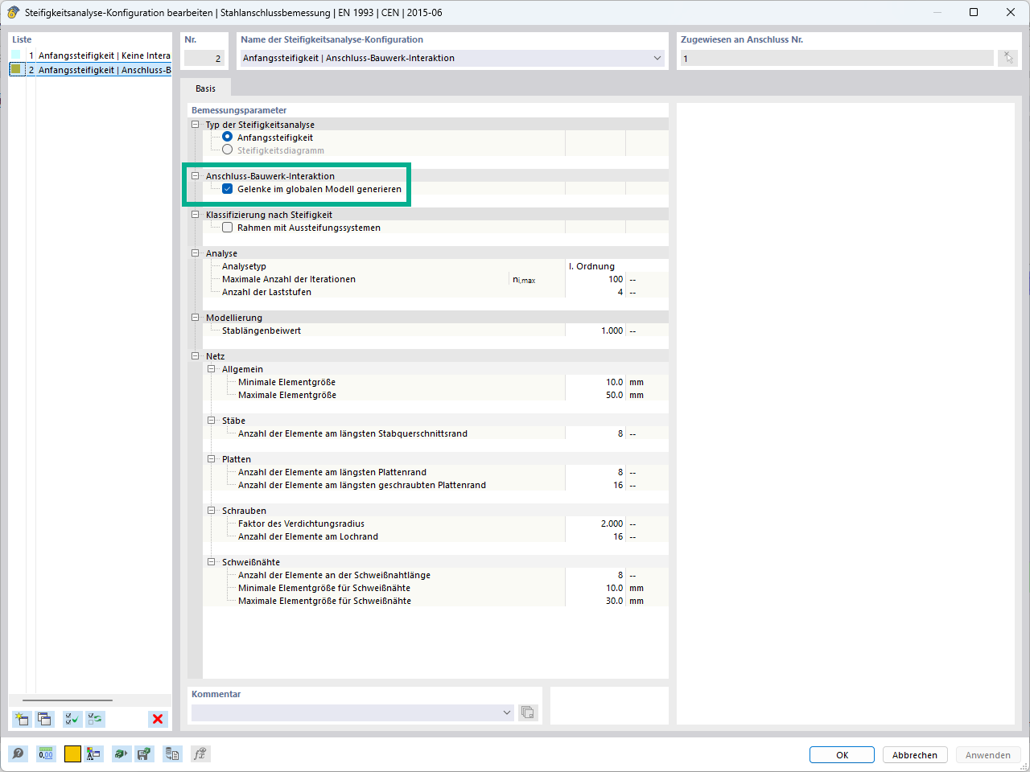Delete the selected configuration with red X
The image size is (1030, 772).
[x=158, y=719]
